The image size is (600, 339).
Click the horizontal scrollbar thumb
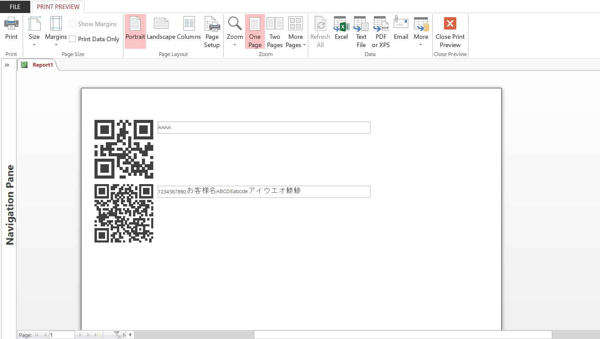coord(403,335)
